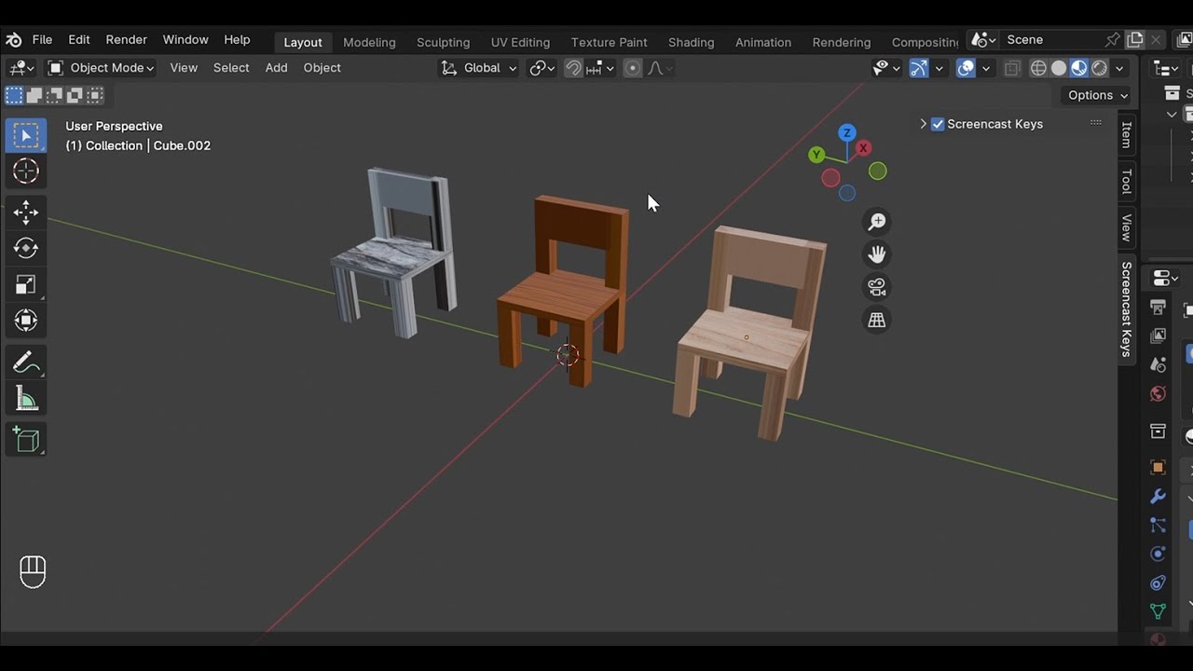
Task: Open the viewport Add menu
Action: pos(276,68)
